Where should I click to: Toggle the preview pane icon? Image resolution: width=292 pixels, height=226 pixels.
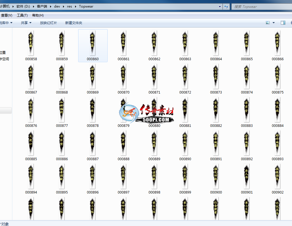(283, 23)
